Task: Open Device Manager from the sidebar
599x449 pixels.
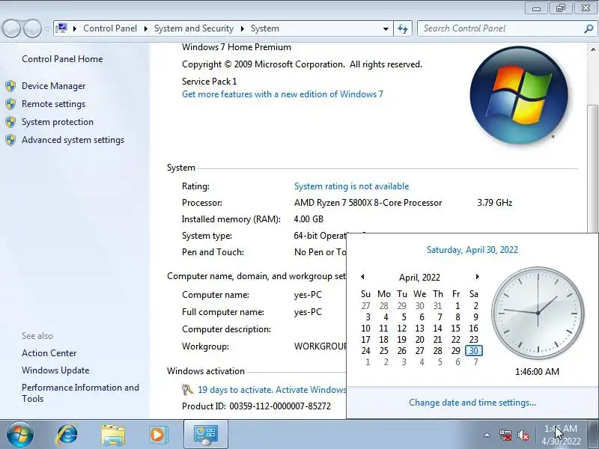Action: pyautogui.click(x=53, y=86)
